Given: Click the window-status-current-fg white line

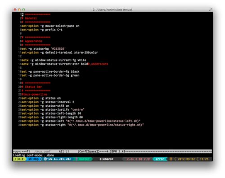Looking at the screenshot, I should pyautogui.click(x=54, y=60).
